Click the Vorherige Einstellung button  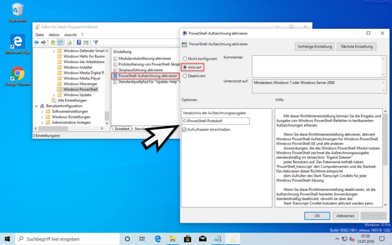315,46
